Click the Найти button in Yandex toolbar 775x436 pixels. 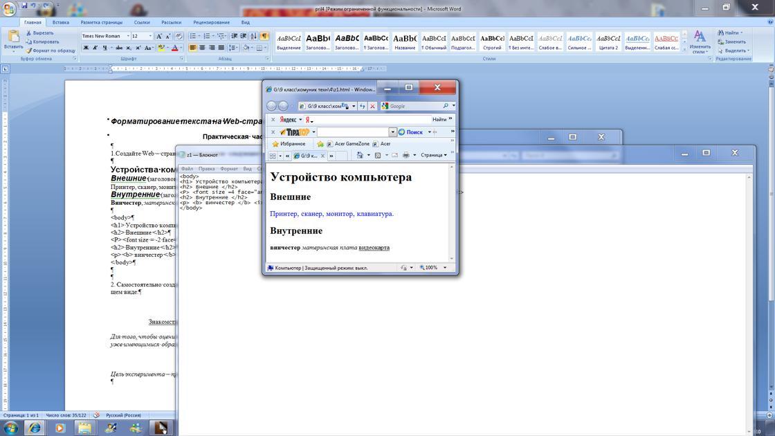click(439, 120)
